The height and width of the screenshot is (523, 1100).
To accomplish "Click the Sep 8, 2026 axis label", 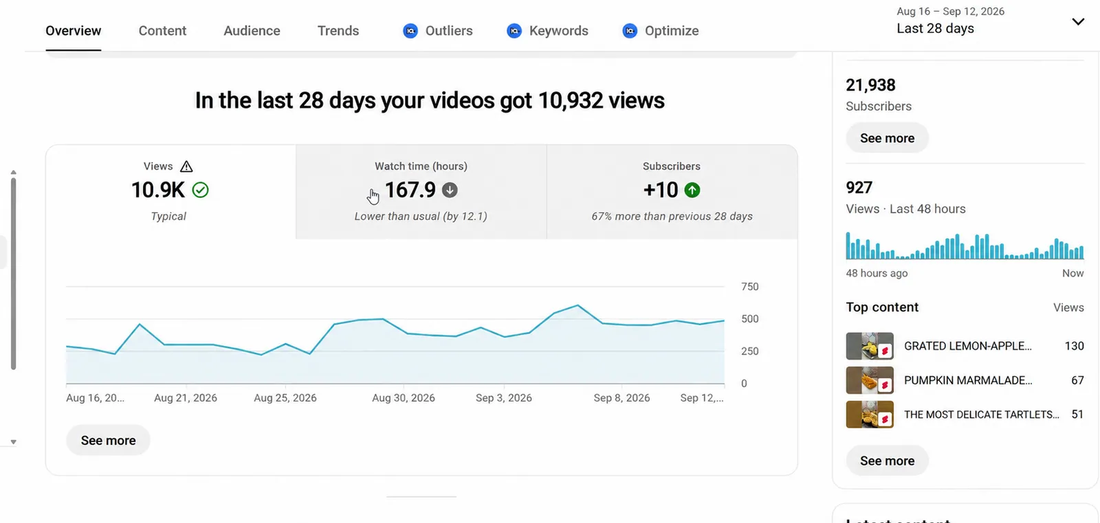I will coord(621,398).
